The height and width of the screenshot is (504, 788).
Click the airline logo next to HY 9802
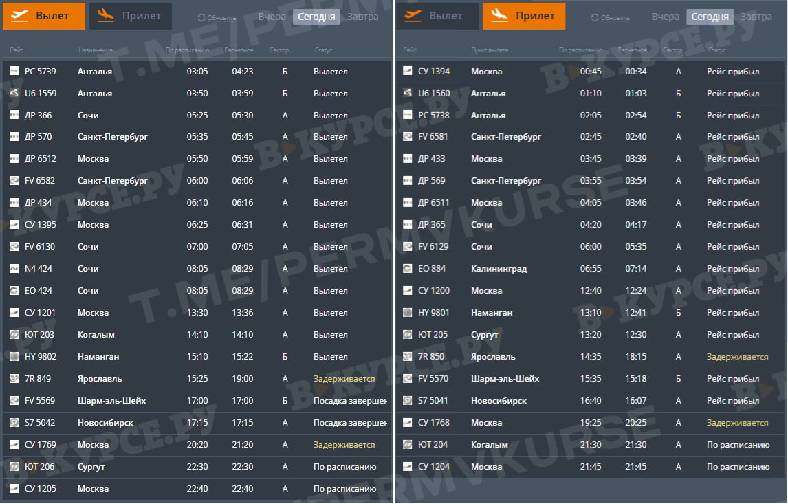tap(14, 357)
